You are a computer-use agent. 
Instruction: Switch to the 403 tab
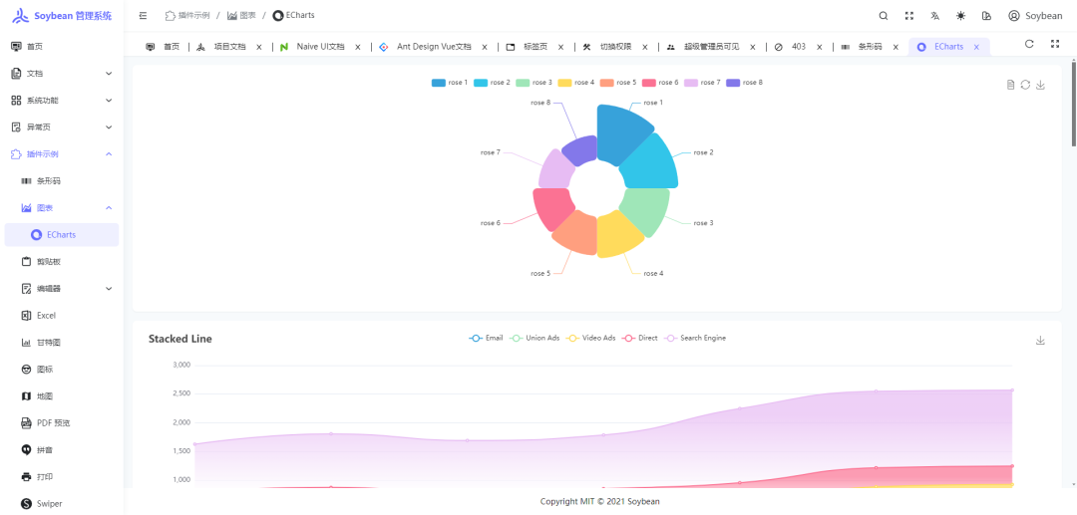tap(798, 47)
